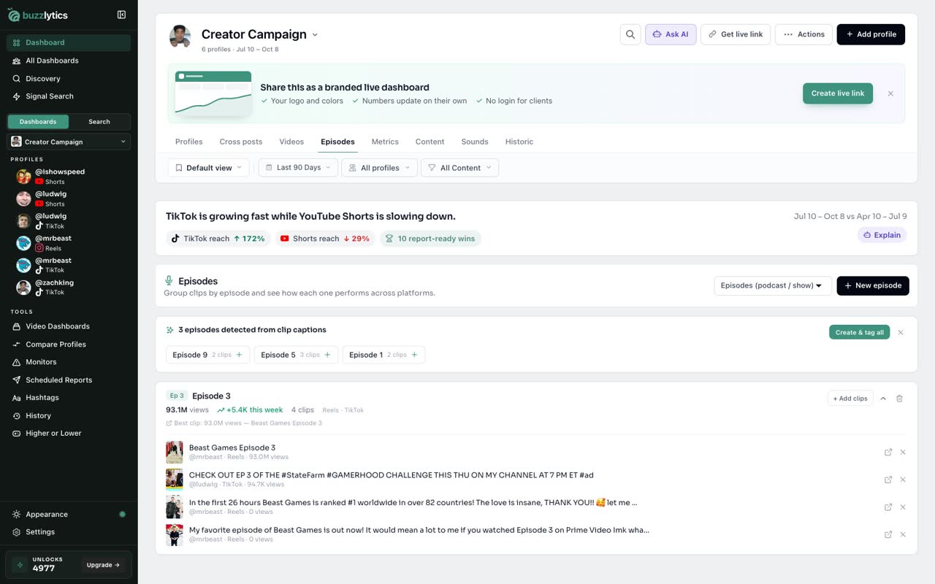Click Create live link button
Image resolution: width=935 pixels, height=584 pixels.
(x=838, y=93)
